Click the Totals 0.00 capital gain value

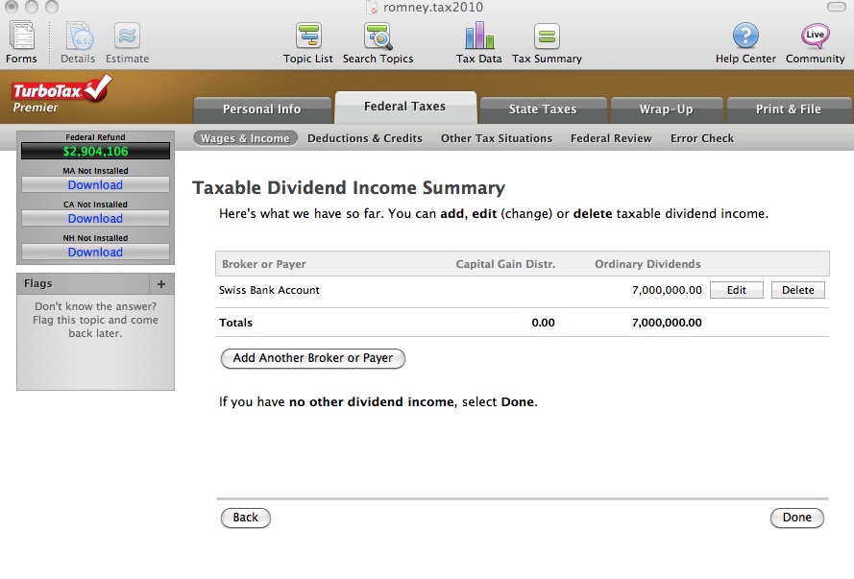point(543,323)
